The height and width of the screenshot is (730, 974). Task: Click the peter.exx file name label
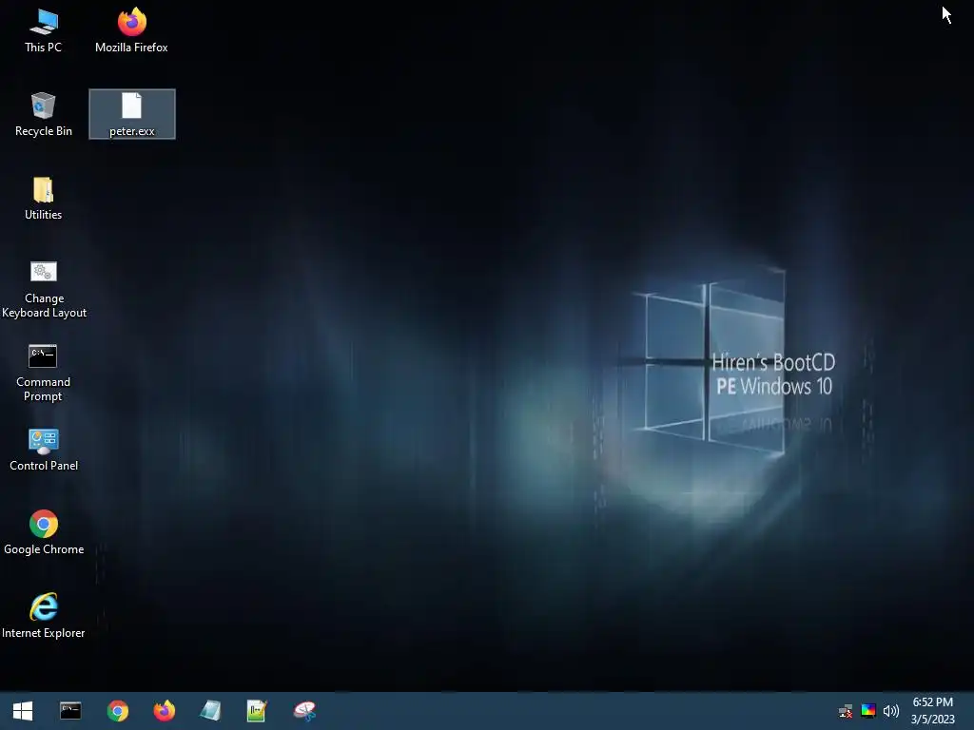click(x=131, y=131)
